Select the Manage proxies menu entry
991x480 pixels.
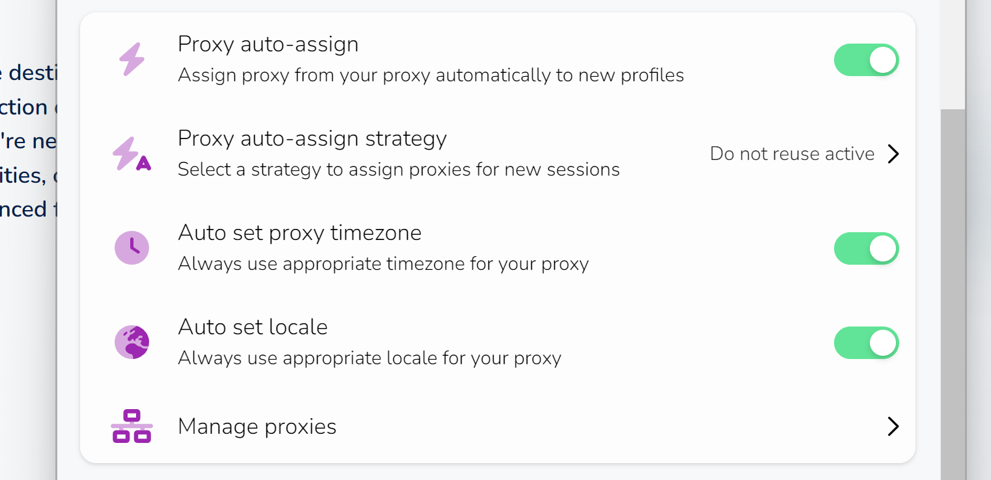pos(498,427)
